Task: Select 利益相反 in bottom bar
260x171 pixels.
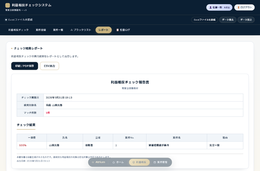Action: click(139, 162)
